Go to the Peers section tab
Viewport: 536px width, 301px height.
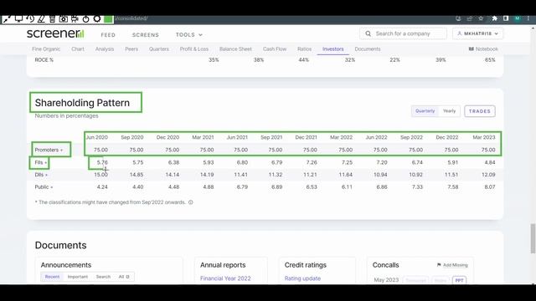[x=131, y=49]
